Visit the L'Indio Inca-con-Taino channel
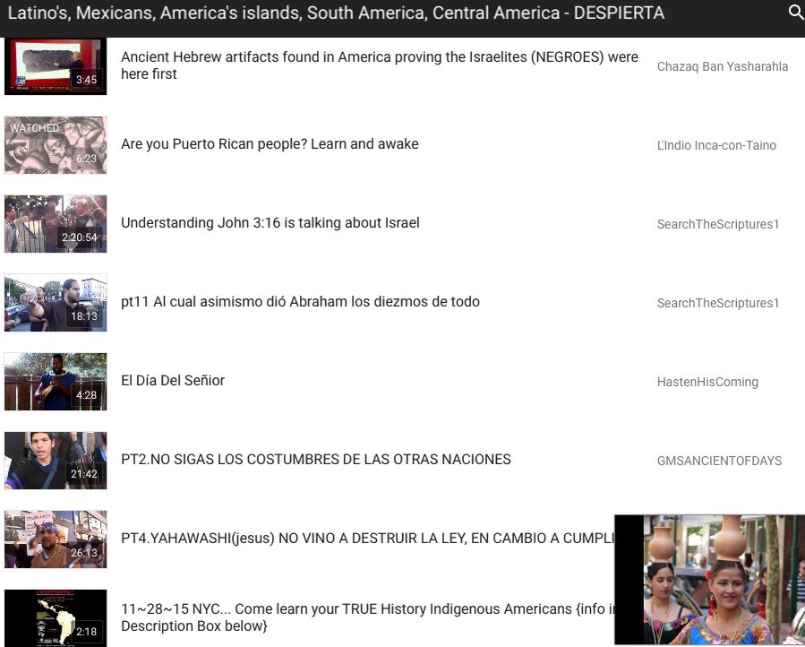Image resolution: width=805 pixels, height=647 pixels. [718, 145]
